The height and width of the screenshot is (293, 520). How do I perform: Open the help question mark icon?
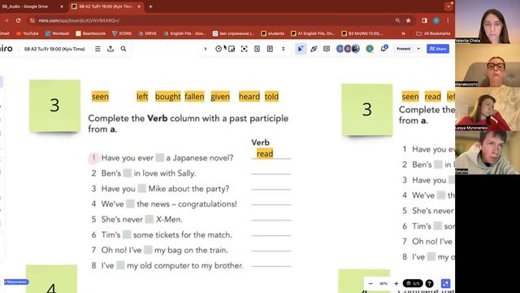[429, 283]
